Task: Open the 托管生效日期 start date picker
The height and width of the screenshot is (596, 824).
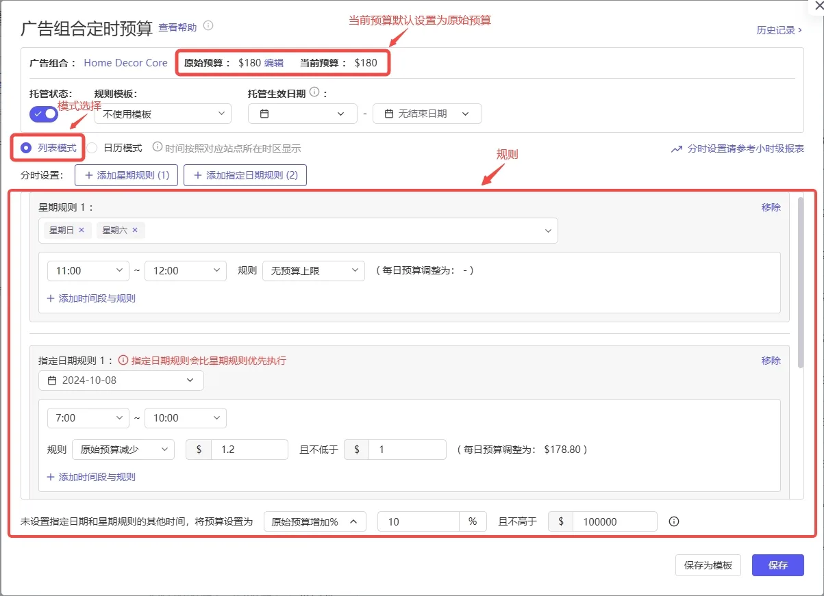Action: pos(303,114)
